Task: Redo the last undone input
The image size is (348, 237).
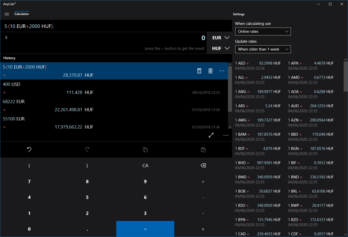Action: pyautogui.click(x=87, y=149)
